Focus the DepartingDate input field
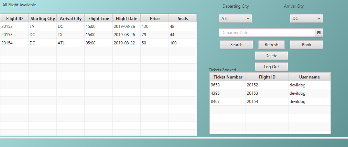 [x=267, y=33]
